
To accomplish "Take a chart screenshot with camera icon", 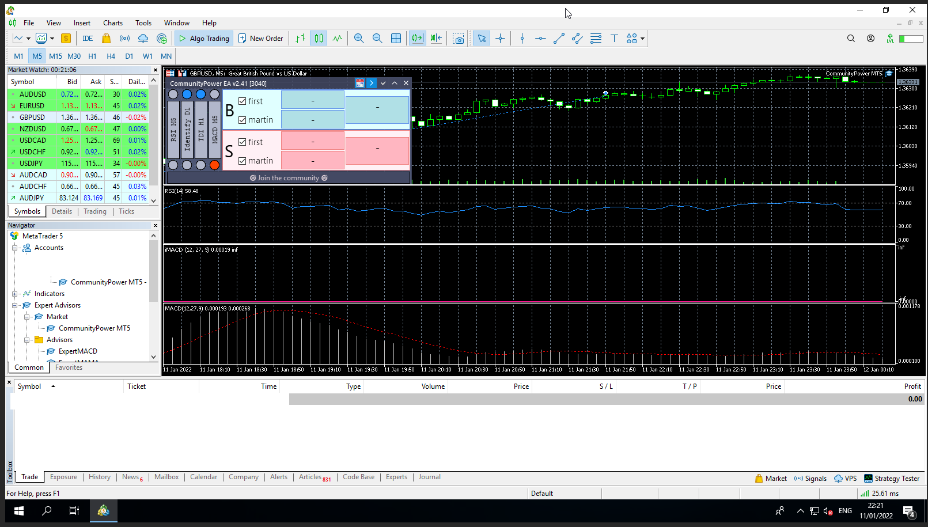I will (459, 38).
